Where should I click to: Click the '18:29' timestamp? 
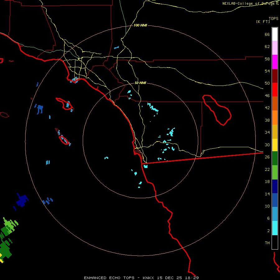pyautogui.click(x=192, y=278)
